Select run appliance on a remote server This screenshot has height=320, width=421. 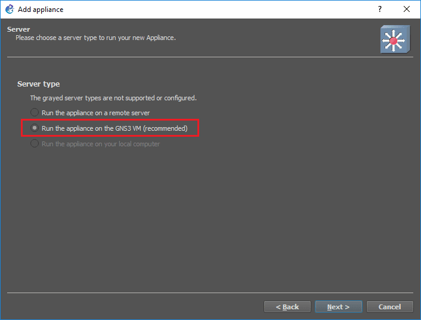(x=90, y=113)
